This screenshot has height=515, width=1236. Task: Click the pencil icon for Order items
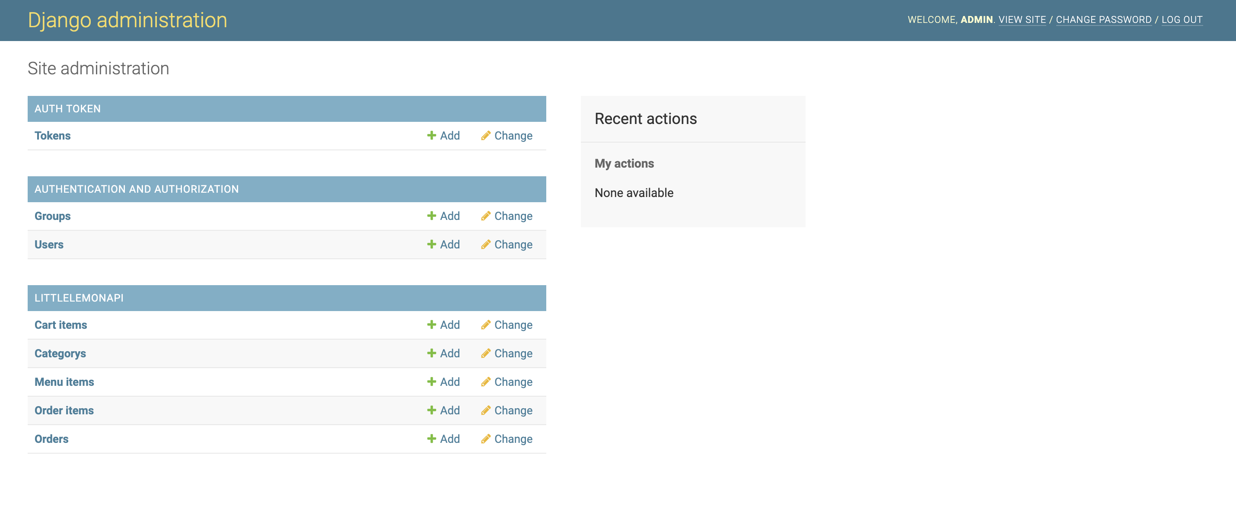click(486, 410)
